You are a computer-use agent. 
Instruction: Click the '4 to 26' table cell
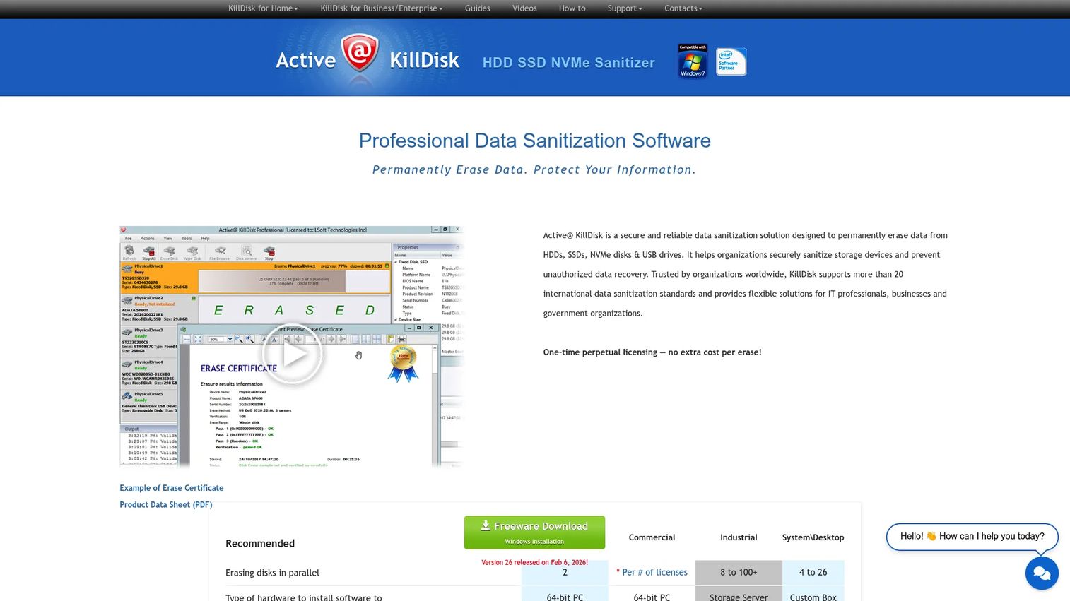(x=813, y=573)
